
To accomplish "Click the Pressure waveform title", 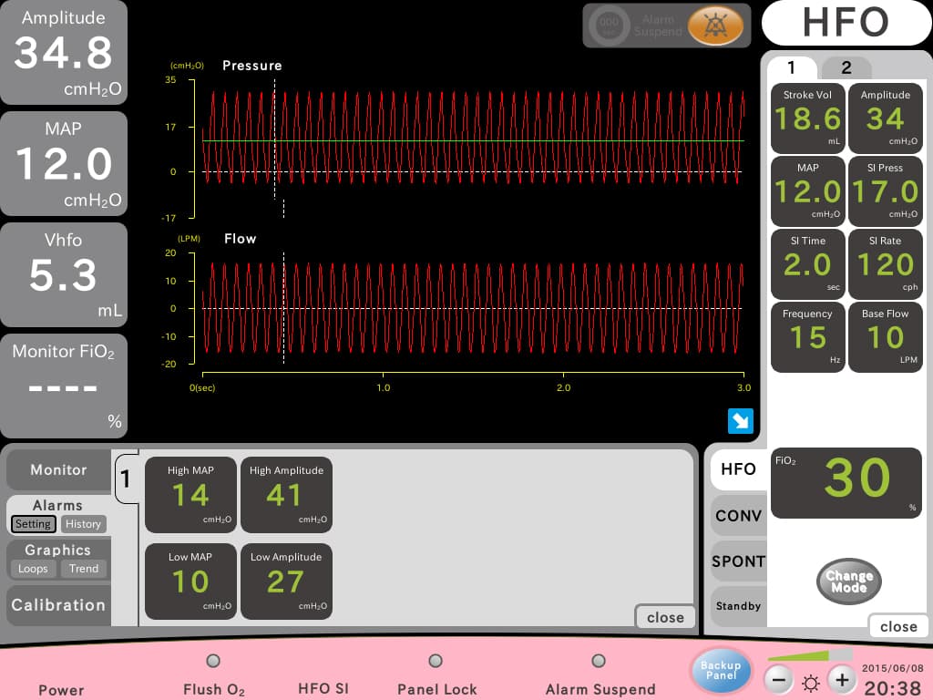I will [251, 66].
